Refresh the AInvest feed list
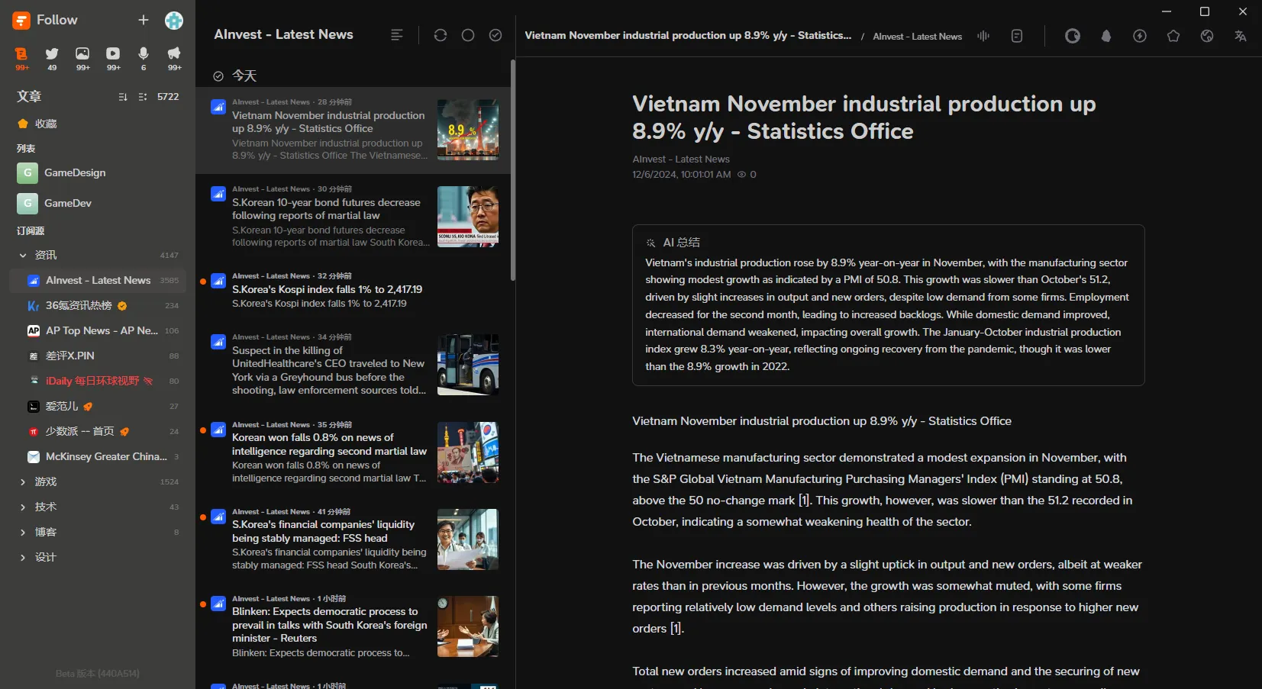Viewport: 1262px width, 689px height. 441,35
